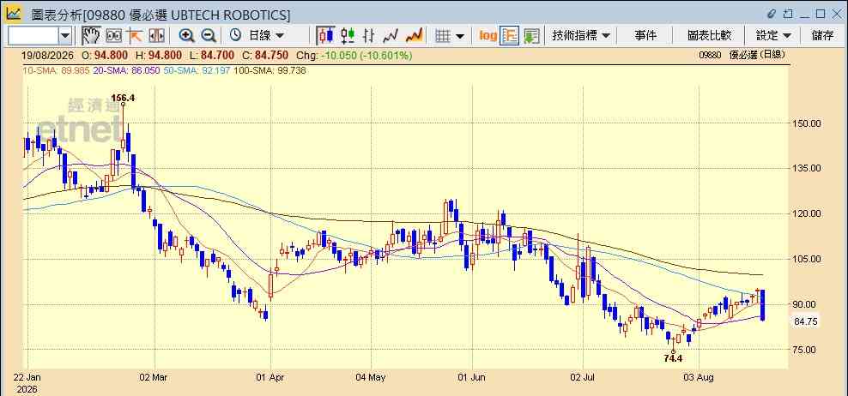Click the 02 Jul date axis label
The width and height of the screenshot is (848, 396).
click(584, 378)
